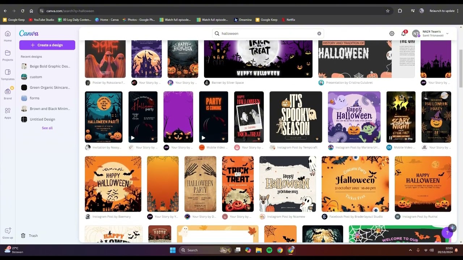Open the YouTube Studio bookmark
This screenshot has height=260, width=463.
[x=41, y=20]
